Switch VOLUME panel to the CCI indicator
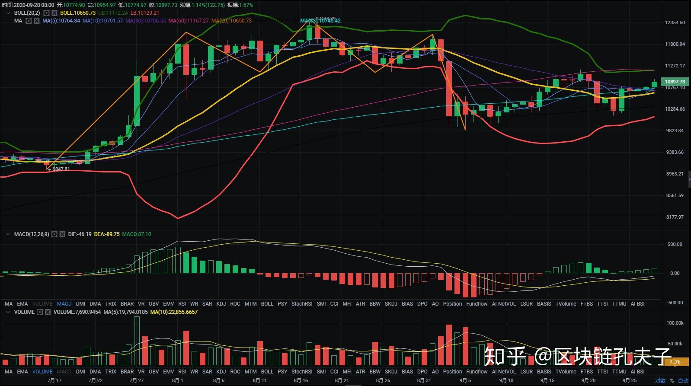The width and height of the screenshot is (691, 386). [334, 372]
